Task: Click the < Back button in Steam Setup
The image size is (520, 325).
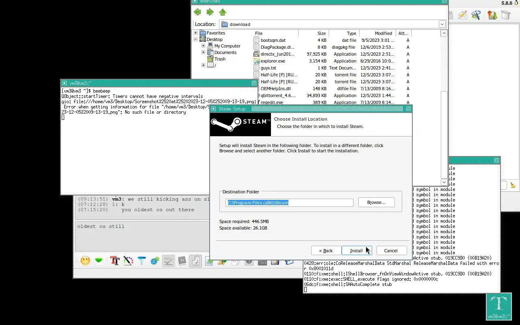Action: [326, 251]
